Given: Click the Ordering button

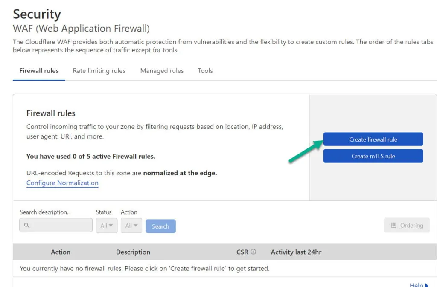Looking at the screenshot, I should click(x=407, y=225).
